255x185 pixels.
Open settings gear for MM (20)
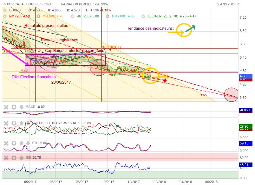(x=5, y=16)
